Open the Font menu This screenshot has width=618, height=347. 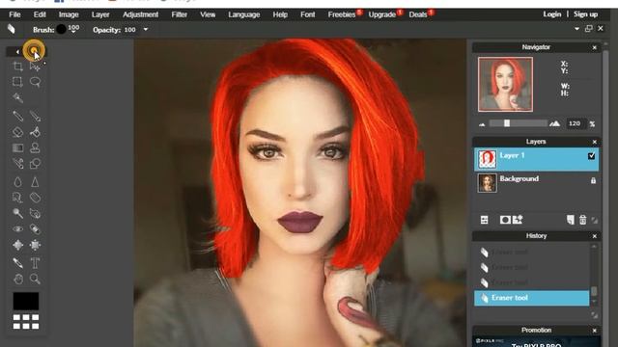pyautogui.click(x=307, y=14)
